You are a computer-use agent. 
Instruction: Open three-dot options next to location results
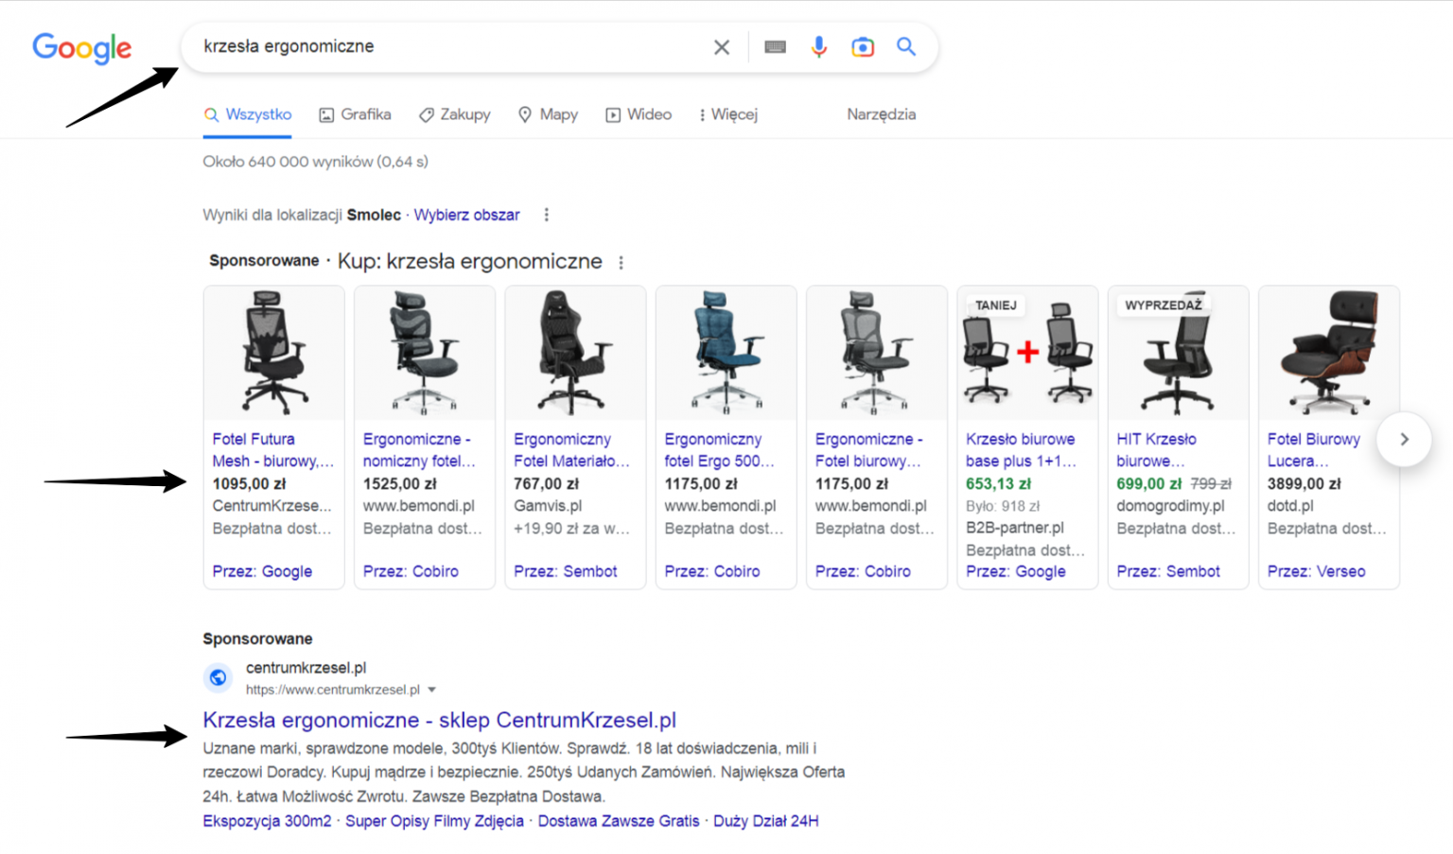tap(546, 215)
